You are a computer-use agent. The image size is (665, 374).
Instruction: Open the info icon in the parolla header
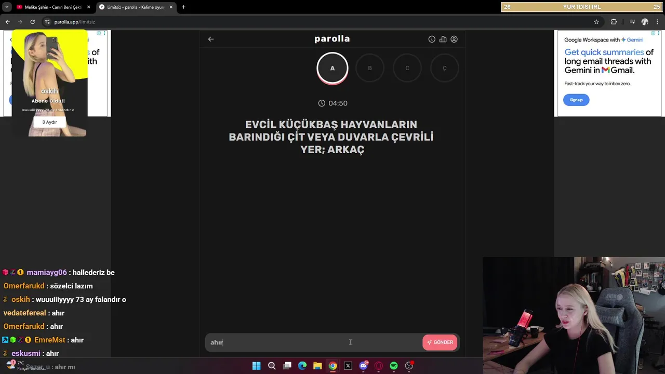point(432,39)
